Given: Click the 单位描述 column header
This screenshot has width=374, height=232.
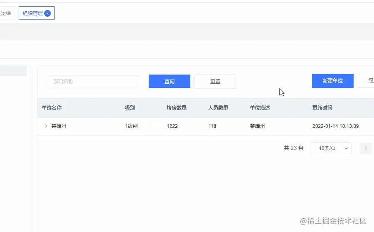Looking at the screenshot, I should click(x=260, y=108).
